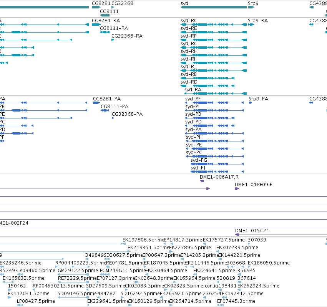
Task: Select the DME1-006A17.R feature
Action: 202,181
